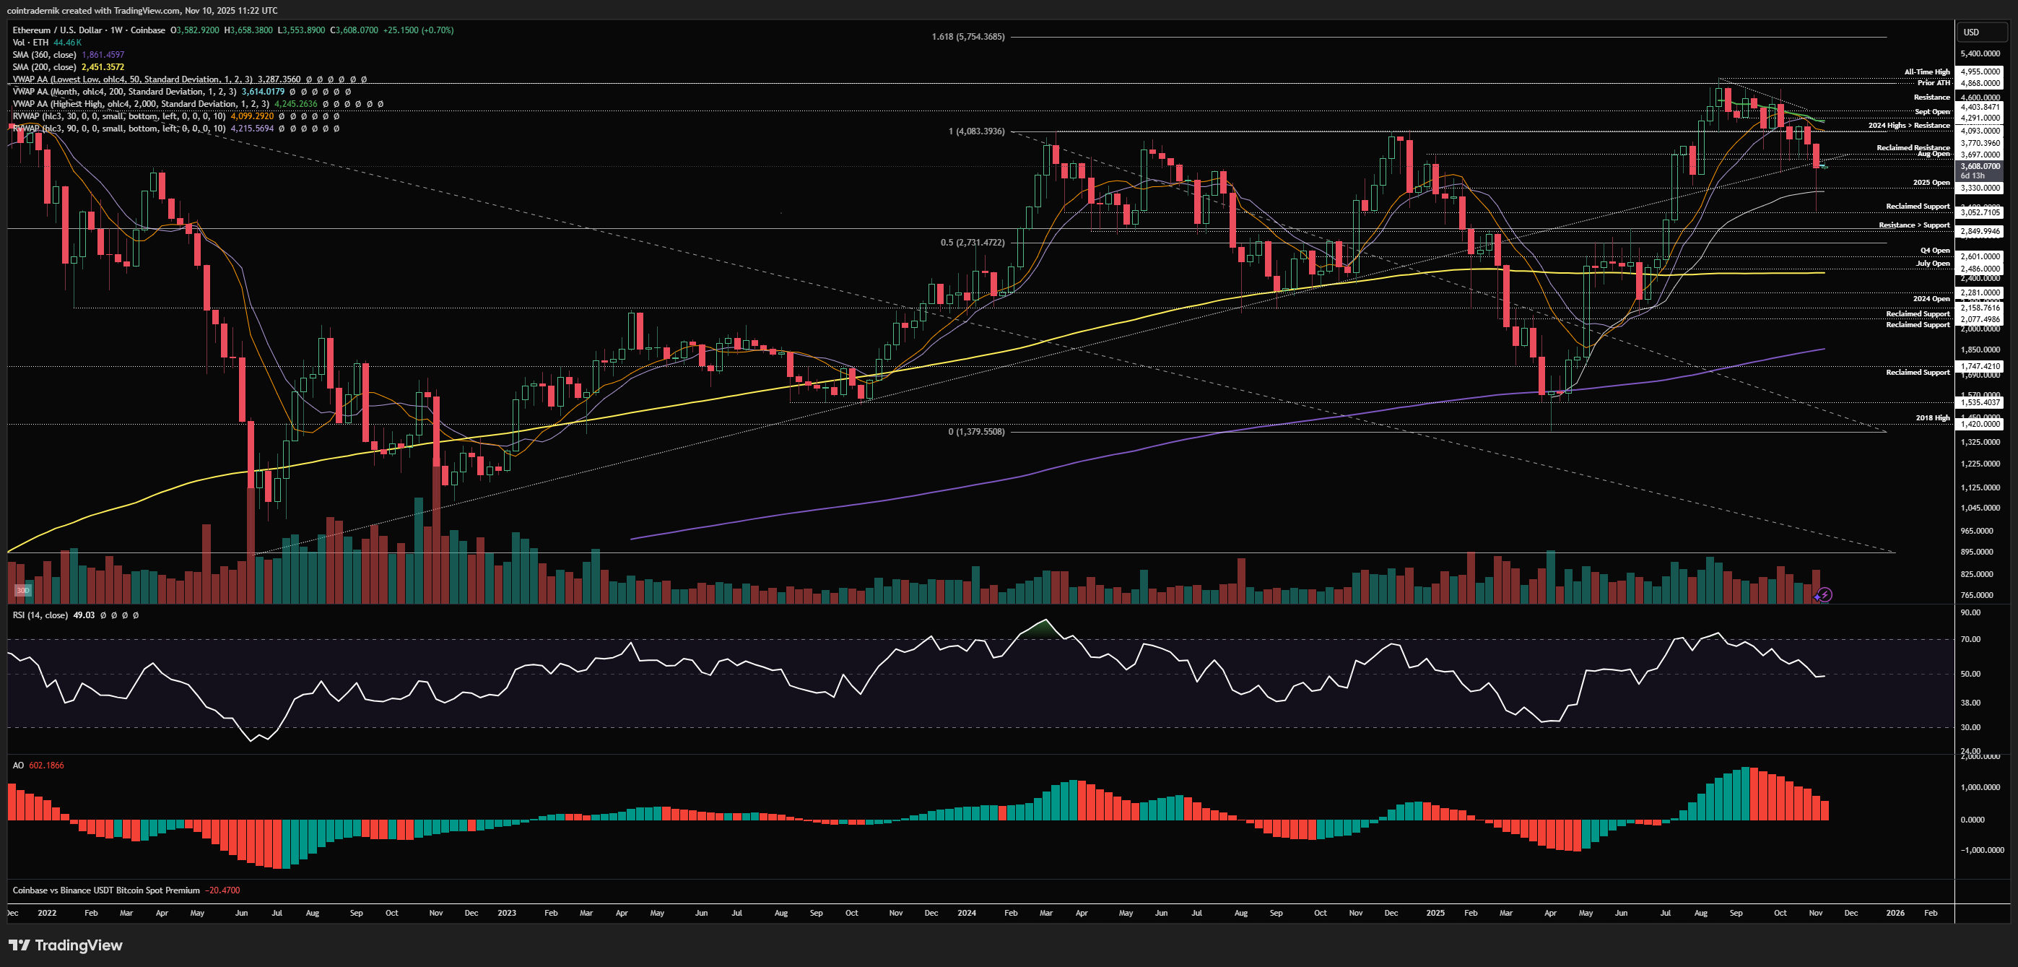Click the current price 3,608.0700 axis label
Screen dimensions: 2018x967
1980,166
